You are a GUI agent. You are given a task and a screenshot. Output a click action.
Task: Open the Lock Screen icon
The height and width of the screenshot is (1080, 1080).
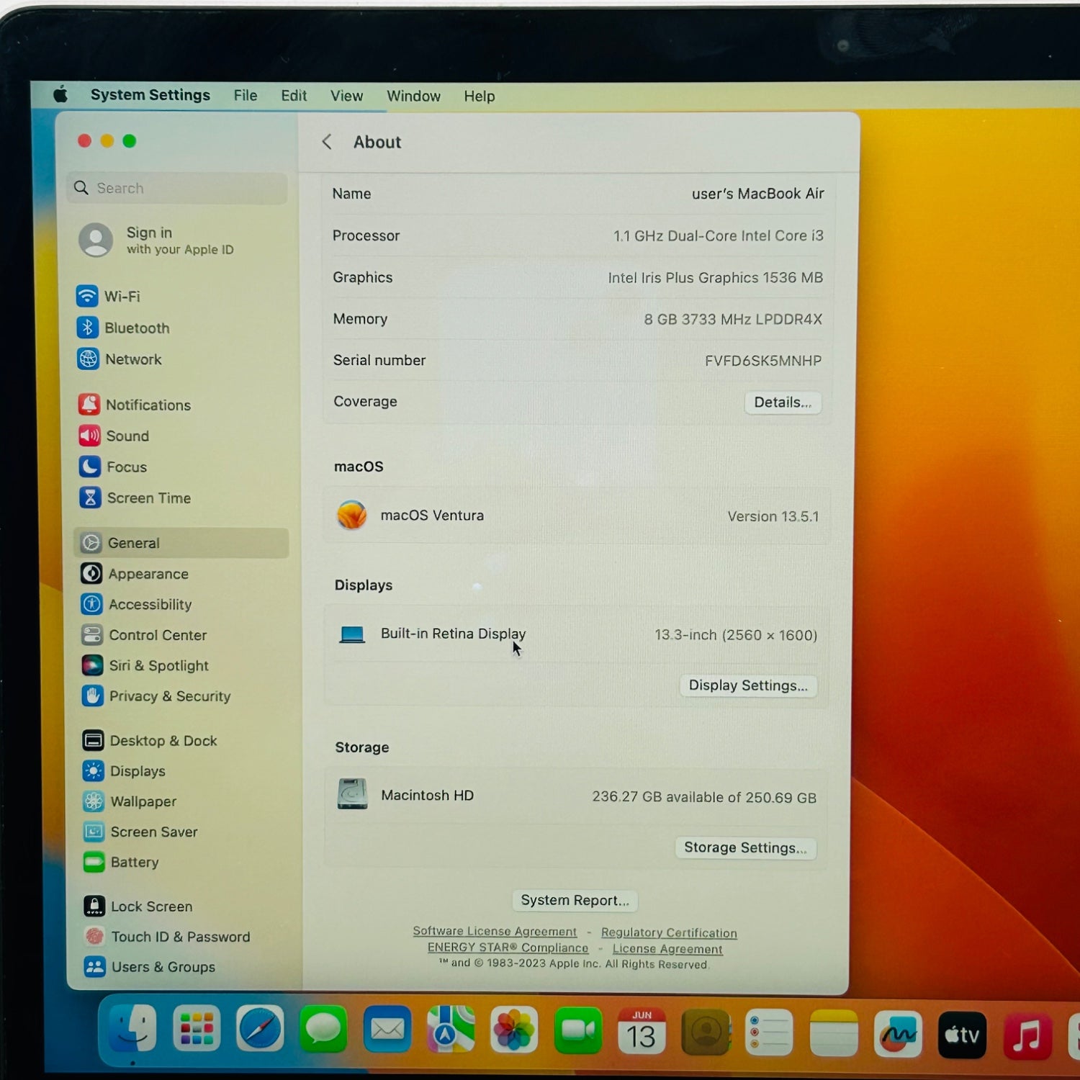point(95,906)
